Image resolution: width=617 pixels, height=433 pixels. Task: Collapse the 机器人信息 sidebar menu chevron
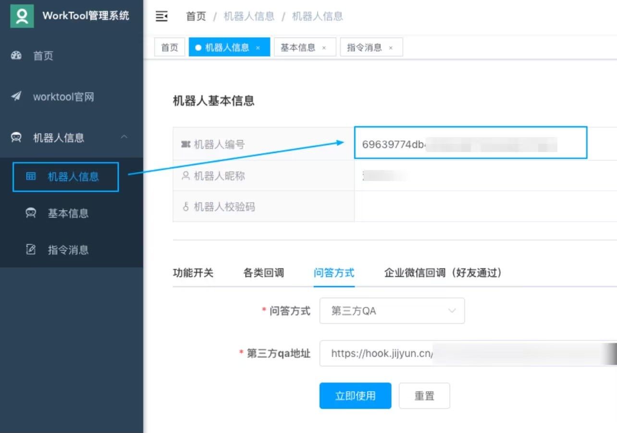click(x=124, y=138)
